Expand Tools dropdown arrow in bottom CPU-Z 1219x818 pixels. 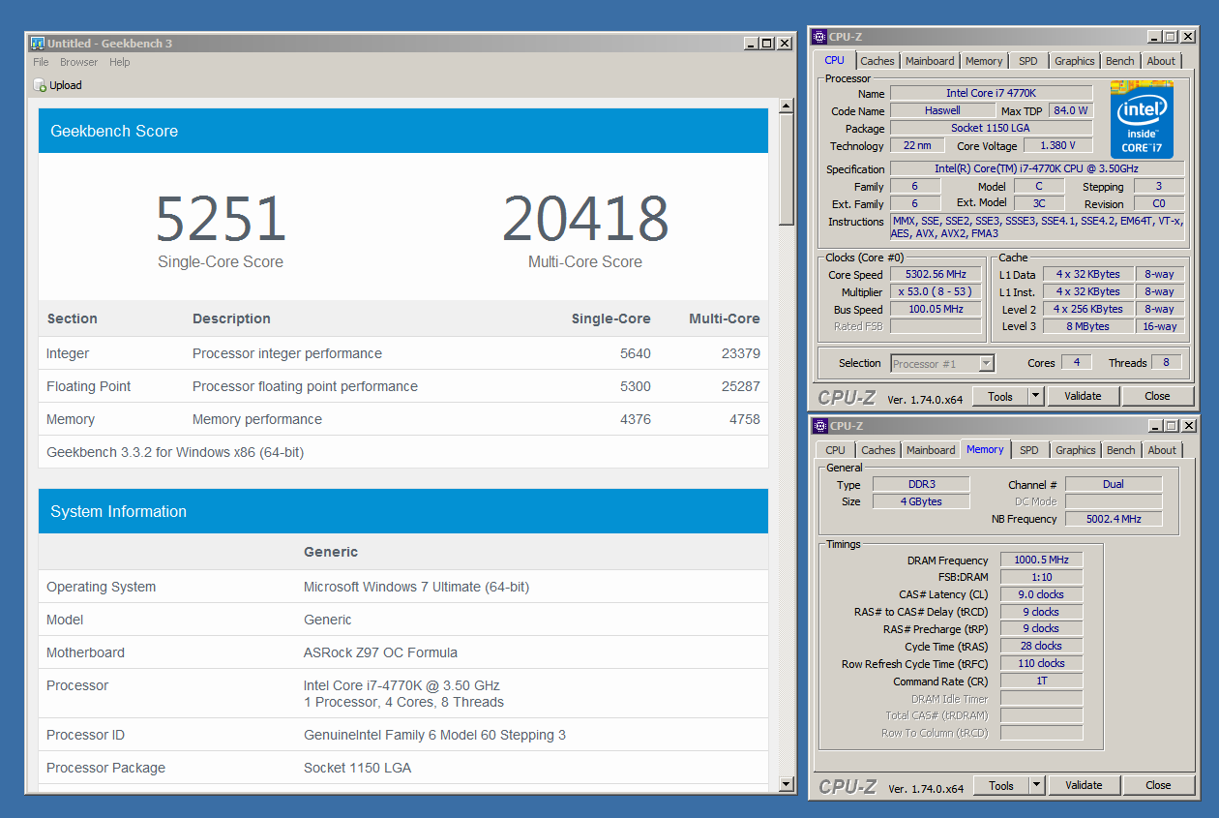[x=1036, y=785]
